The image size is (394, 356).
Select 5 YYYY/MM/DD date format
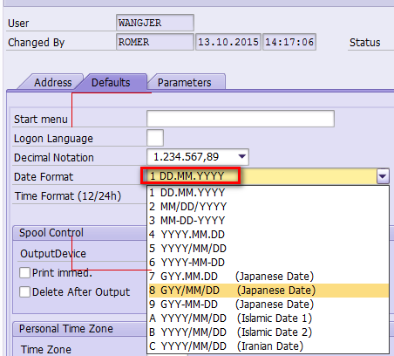(268, 249)
